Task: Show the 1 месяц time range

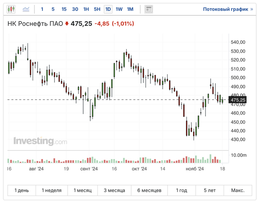Action: (x=82, y=190)
